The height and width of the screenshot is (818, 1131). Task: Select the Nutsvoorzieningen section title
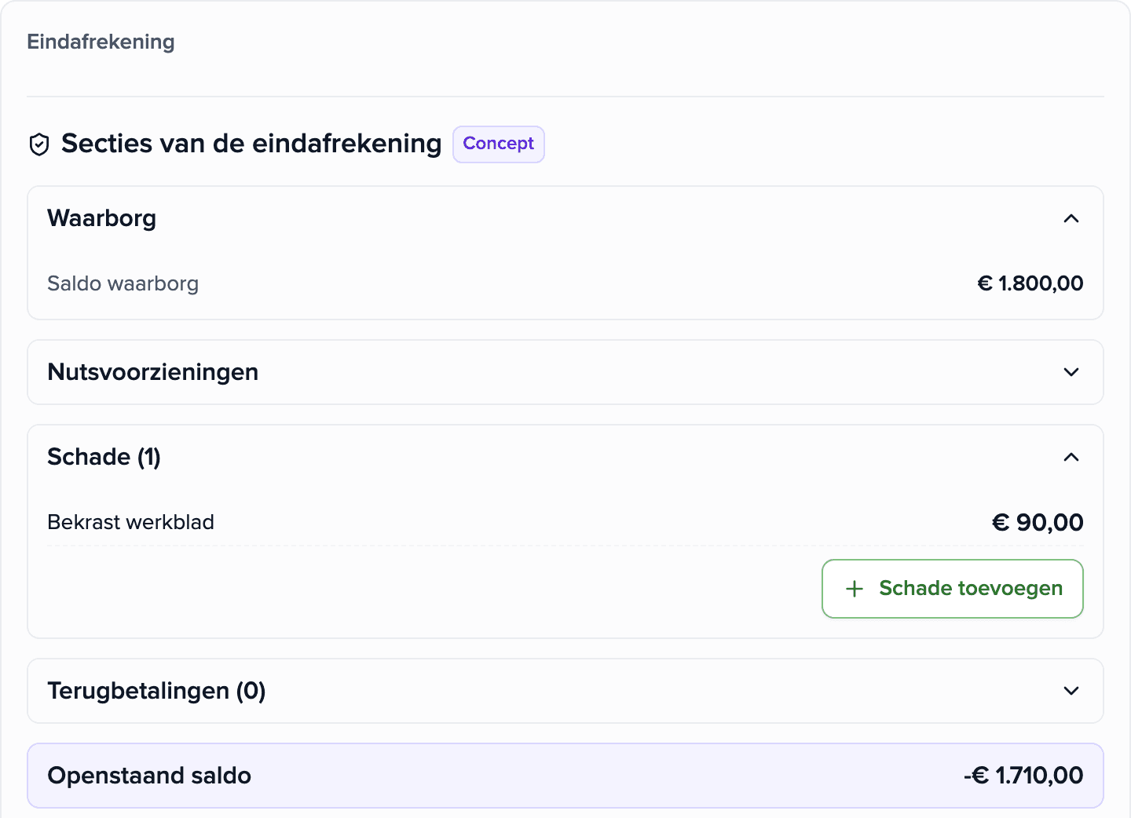point(153,372)
